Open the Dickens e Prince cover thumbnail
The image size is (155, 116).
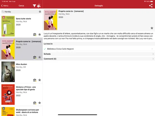point(8,94)
